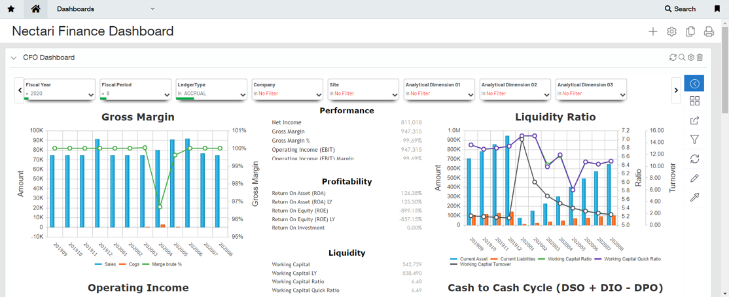Viewport: 729px width, 297px height.
Task: Open dashboard settings gear icon
Action: (x=671, y=31)
